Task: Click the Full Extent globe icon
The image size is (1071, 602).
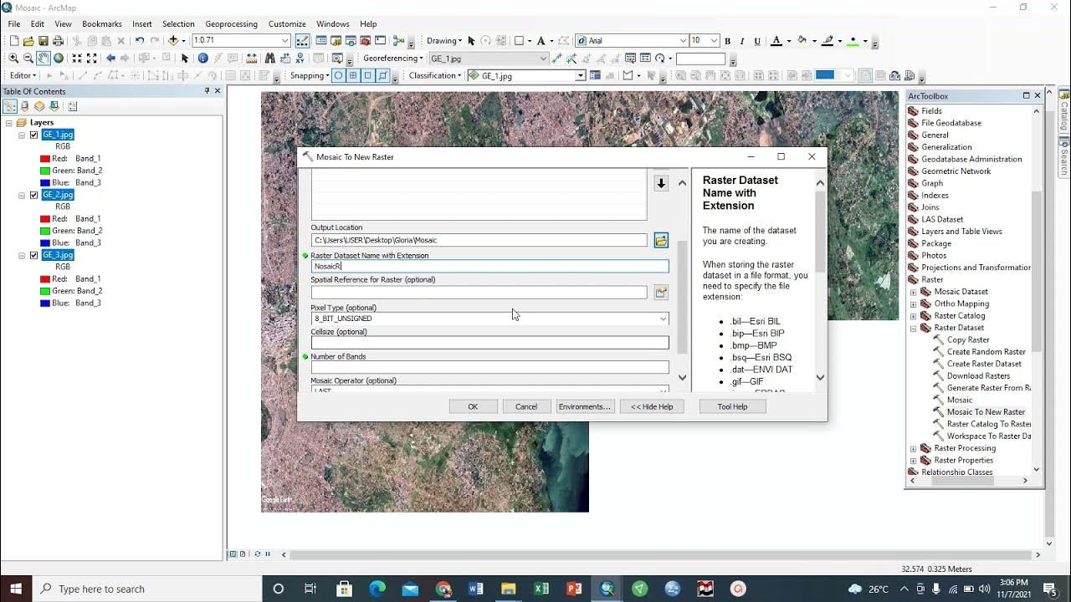Action: pyautogui.click(x=59, y=59)
